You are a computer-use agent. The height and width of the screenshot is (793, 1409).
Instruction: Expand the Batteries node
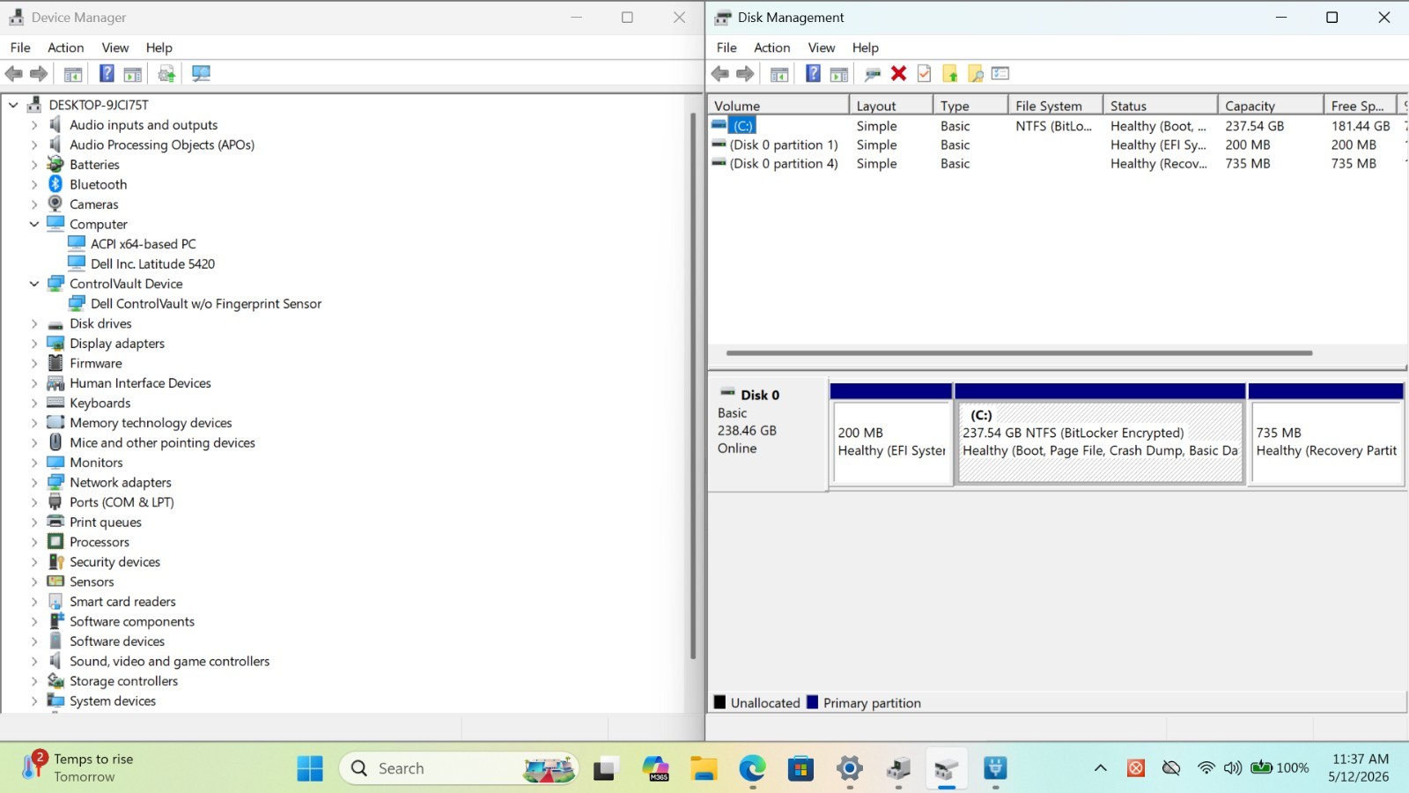[x=34, y=165]
